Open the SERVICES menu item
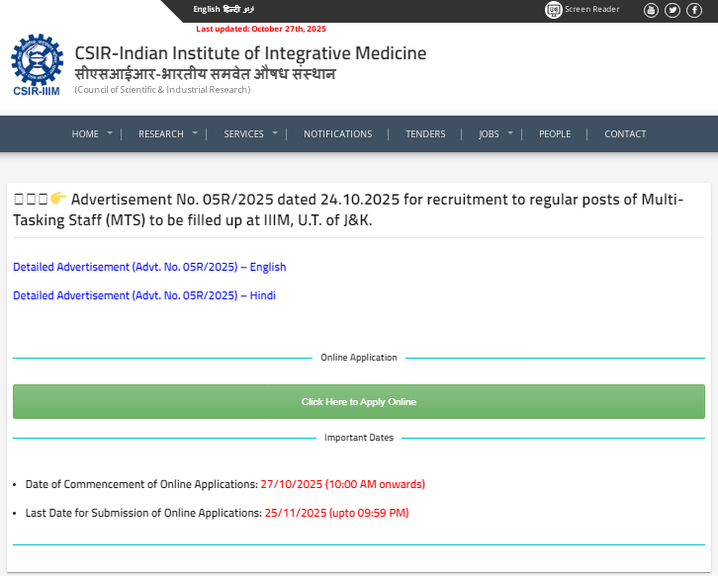Viewport: 718px width, 576px height. pos(243,134)
